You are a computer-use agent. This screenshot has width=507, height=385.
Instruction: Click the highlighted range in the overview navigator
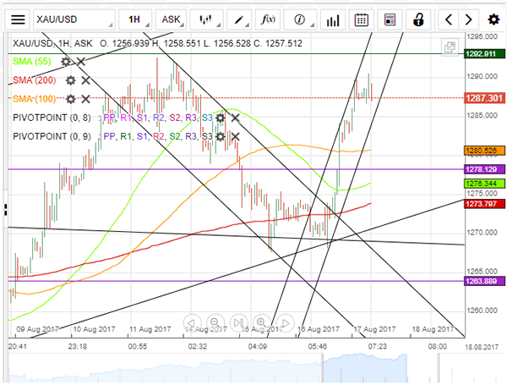365,368
